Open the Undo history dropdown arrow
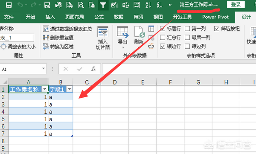 point(26,5)
